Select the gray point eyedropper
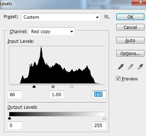Image resolution: width=146 pixels, height=136 pixels. pos(131,67)
